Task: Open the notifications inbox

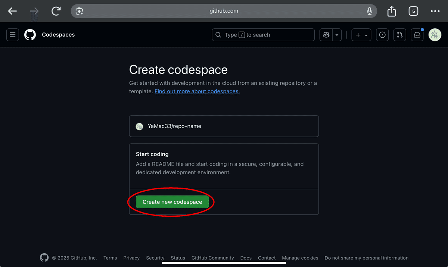Action: [x=417, y=35]
